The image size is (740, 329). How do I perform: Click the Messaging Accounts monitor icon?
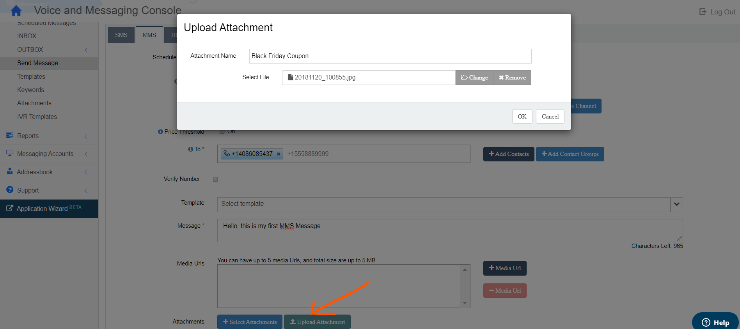point(10,153)
